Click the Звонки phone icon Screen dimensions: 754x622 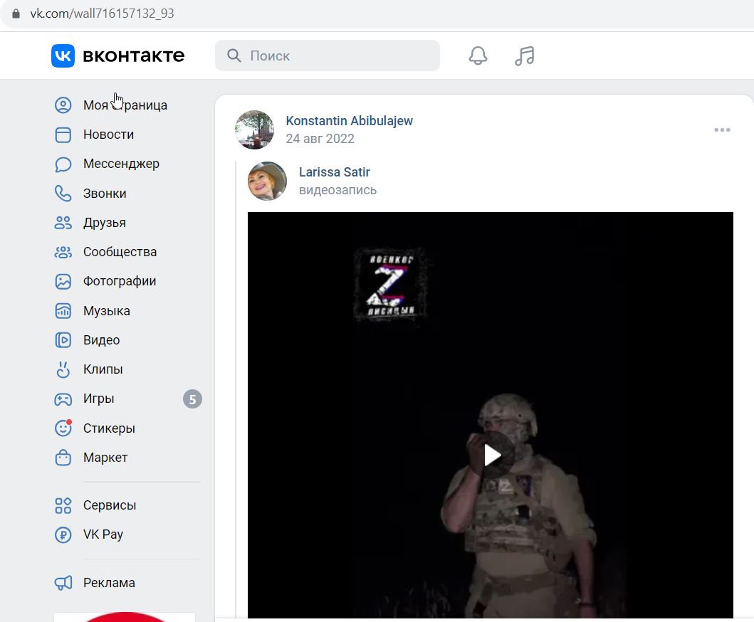click(63, 194)
